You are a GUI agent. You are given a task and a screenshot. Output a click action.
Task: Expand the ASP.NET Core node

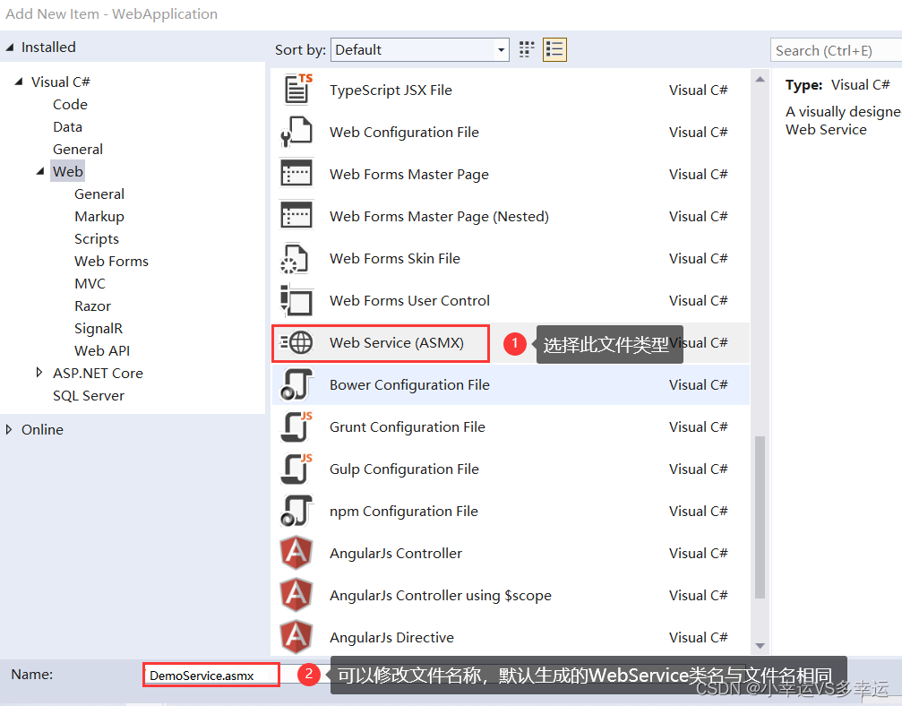click(39, 373)
